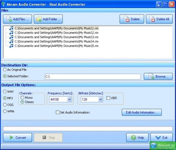Close the Akram Audio Converter window

pos(172,4)
